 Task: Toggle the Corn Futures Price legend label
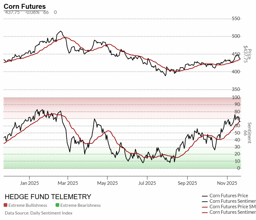tap(229, 196)
